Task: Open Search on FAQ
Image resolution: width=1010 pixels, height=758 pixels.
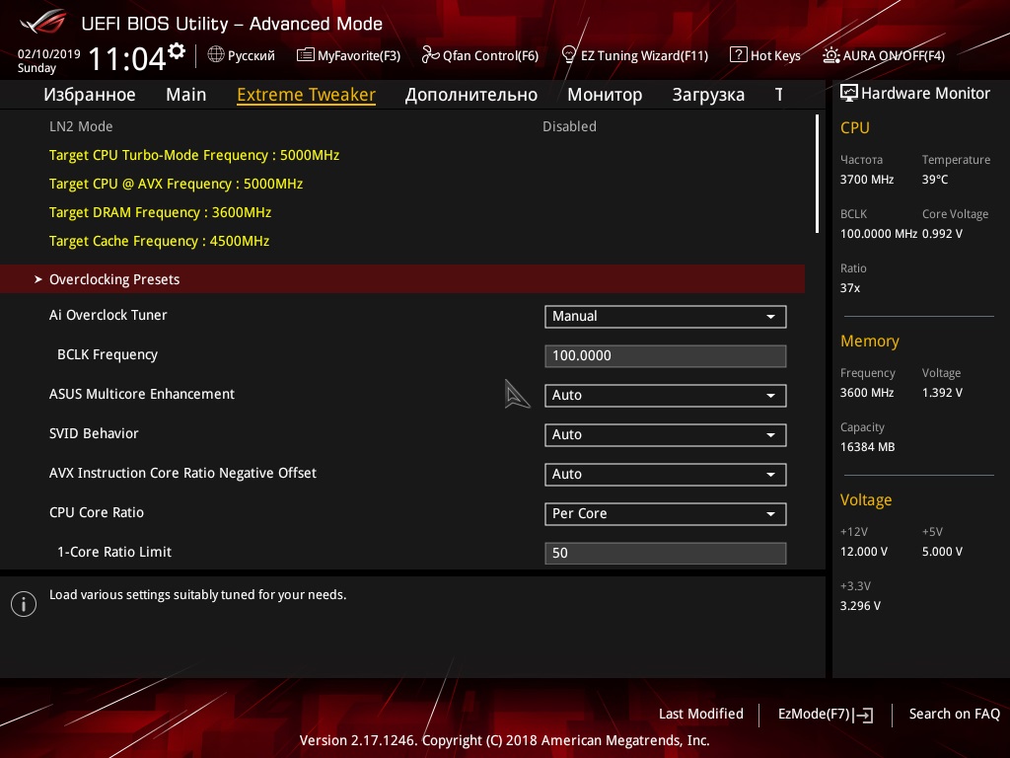Action: (954, 714)
